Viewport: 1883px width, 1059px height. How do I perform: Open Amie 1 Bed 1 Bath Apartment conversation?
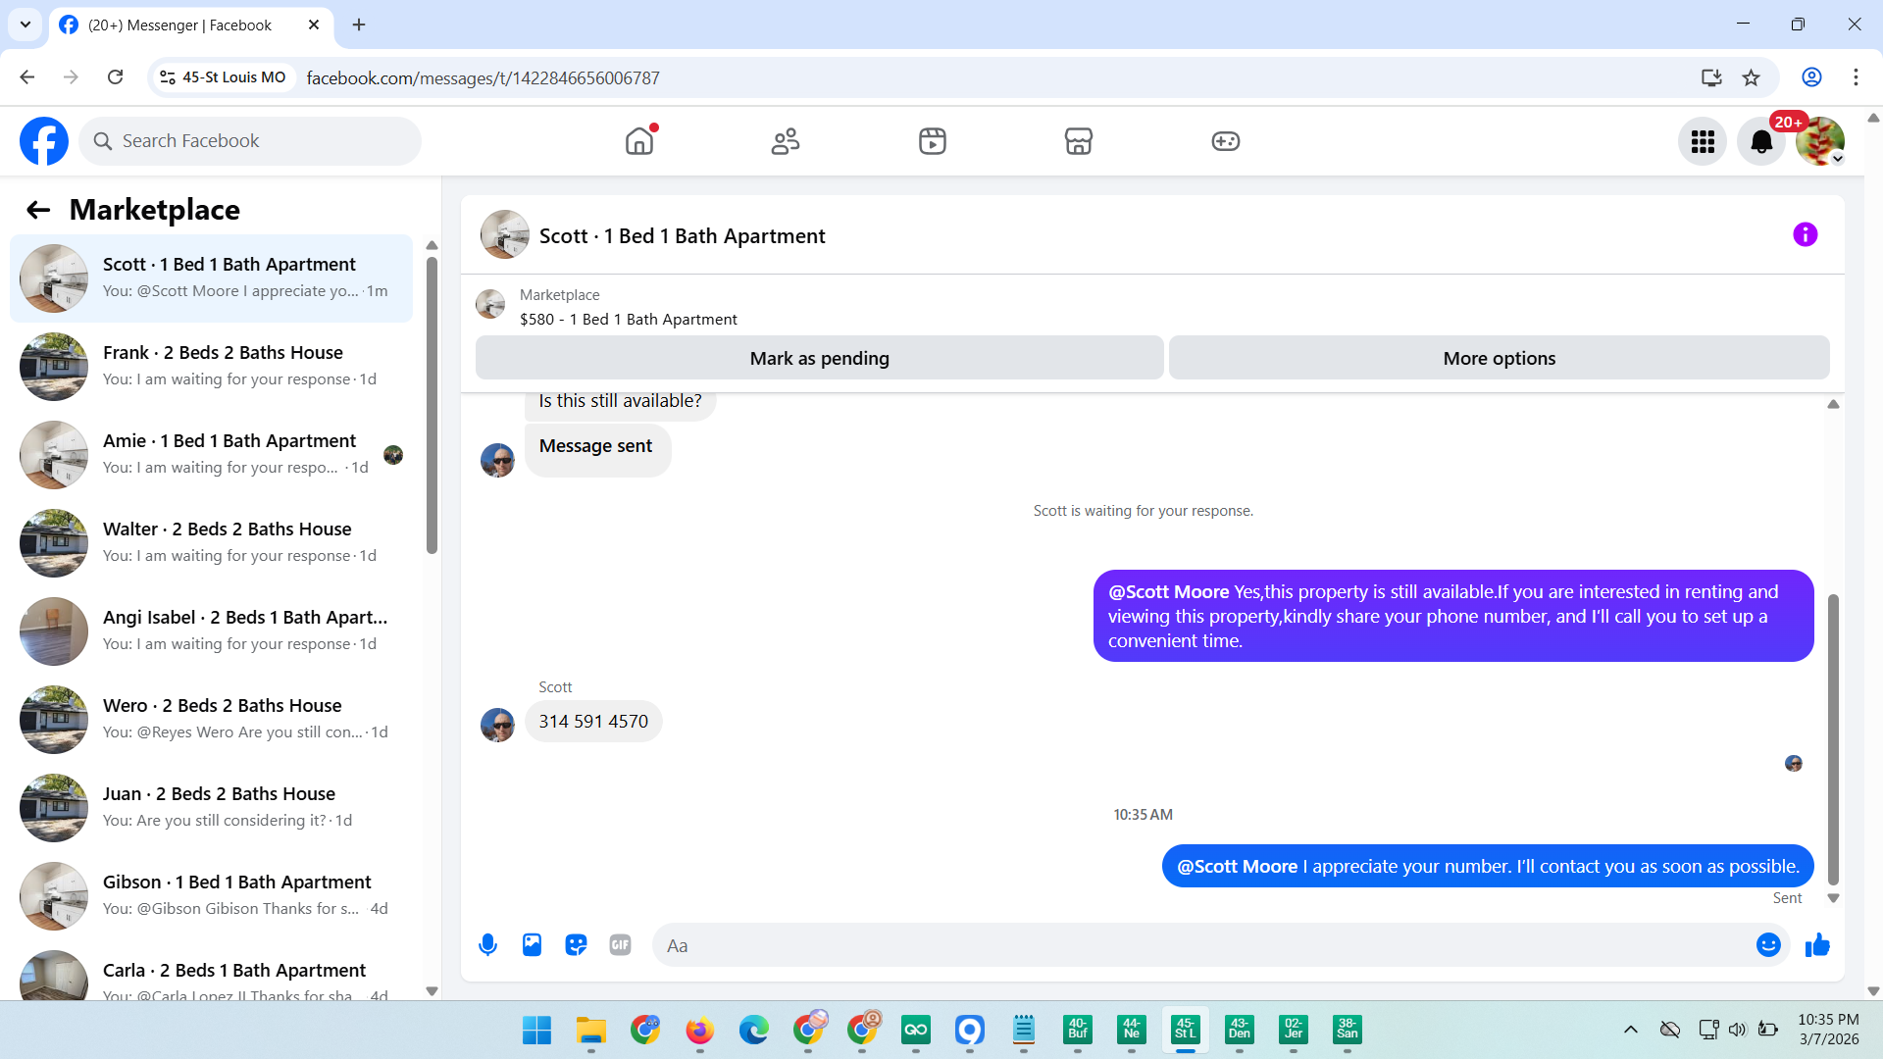click(211, 455)
